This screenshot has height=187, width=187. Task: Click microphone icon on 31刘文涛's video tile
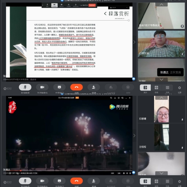(x=182, y=54)
